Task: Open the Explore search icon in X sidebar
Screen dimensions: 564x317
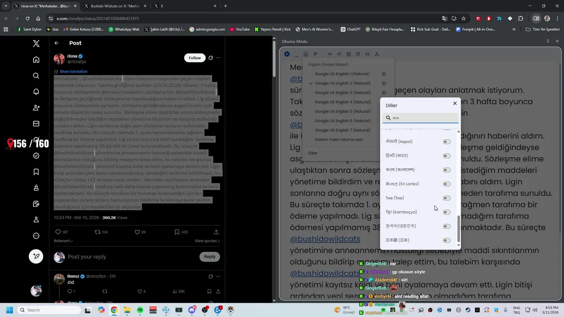Action: (36, 76)
